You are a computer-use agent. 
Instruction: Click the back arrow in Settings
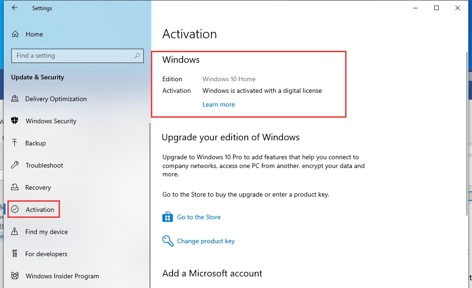pyautogui.click(x=14, y=8)
